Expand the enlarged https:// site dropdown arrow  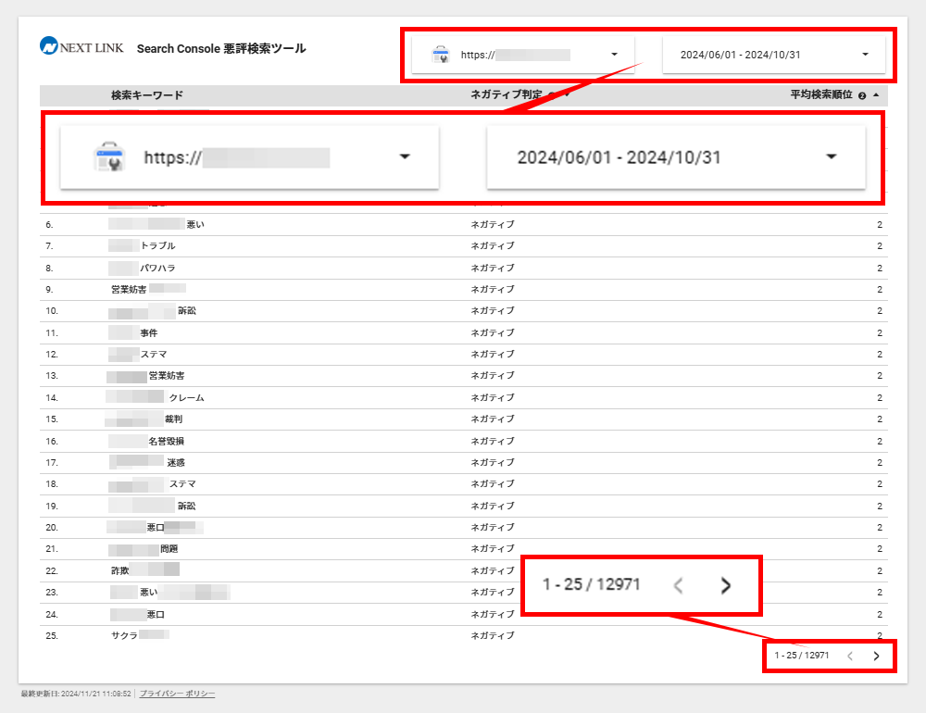404,157
